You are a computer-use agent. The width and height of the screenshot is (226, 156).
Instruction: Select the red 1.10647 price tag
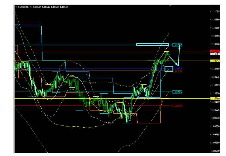coord(214,51)
